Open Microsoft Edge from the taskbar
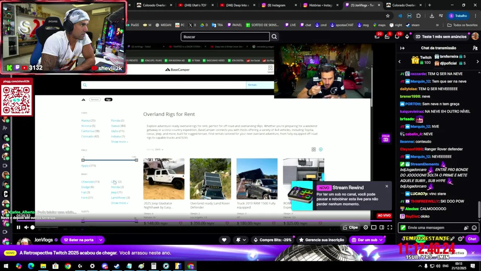 pyautogui.click(x=31, y=266)
